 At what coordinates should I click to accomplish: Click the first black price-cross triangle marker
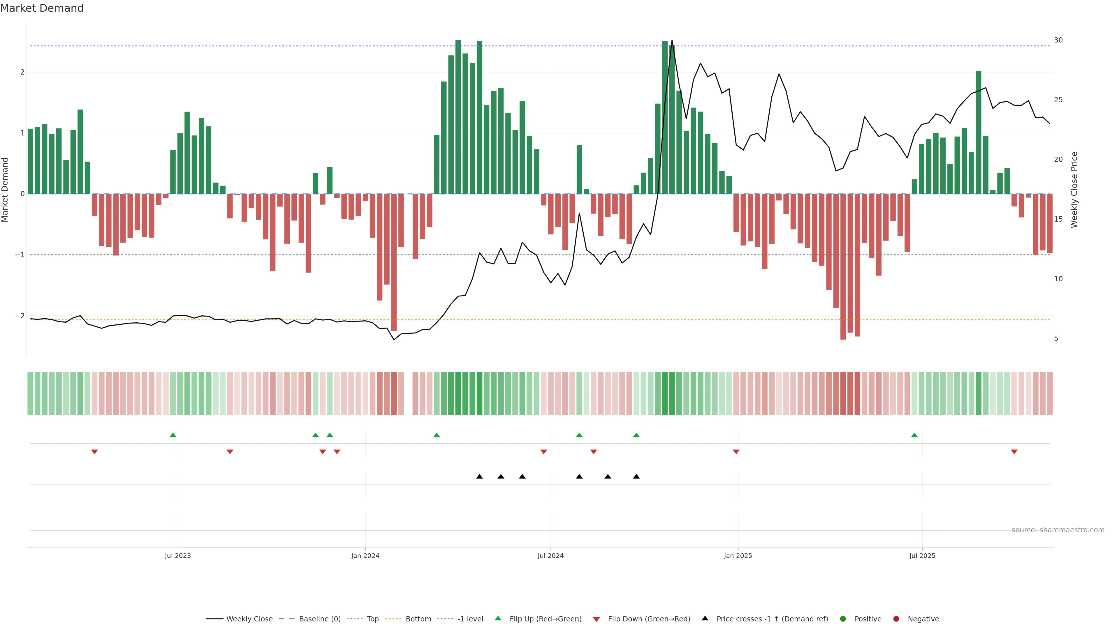point(480,477)
